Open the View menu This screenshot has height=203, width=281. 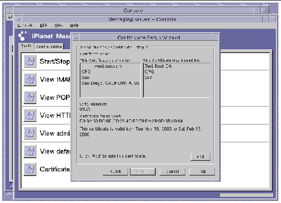58,26
